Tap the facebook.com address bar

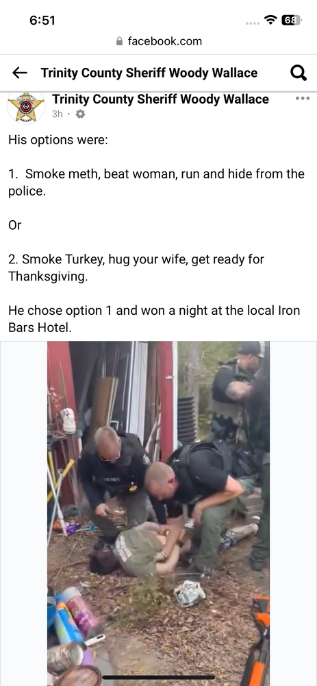159,41
